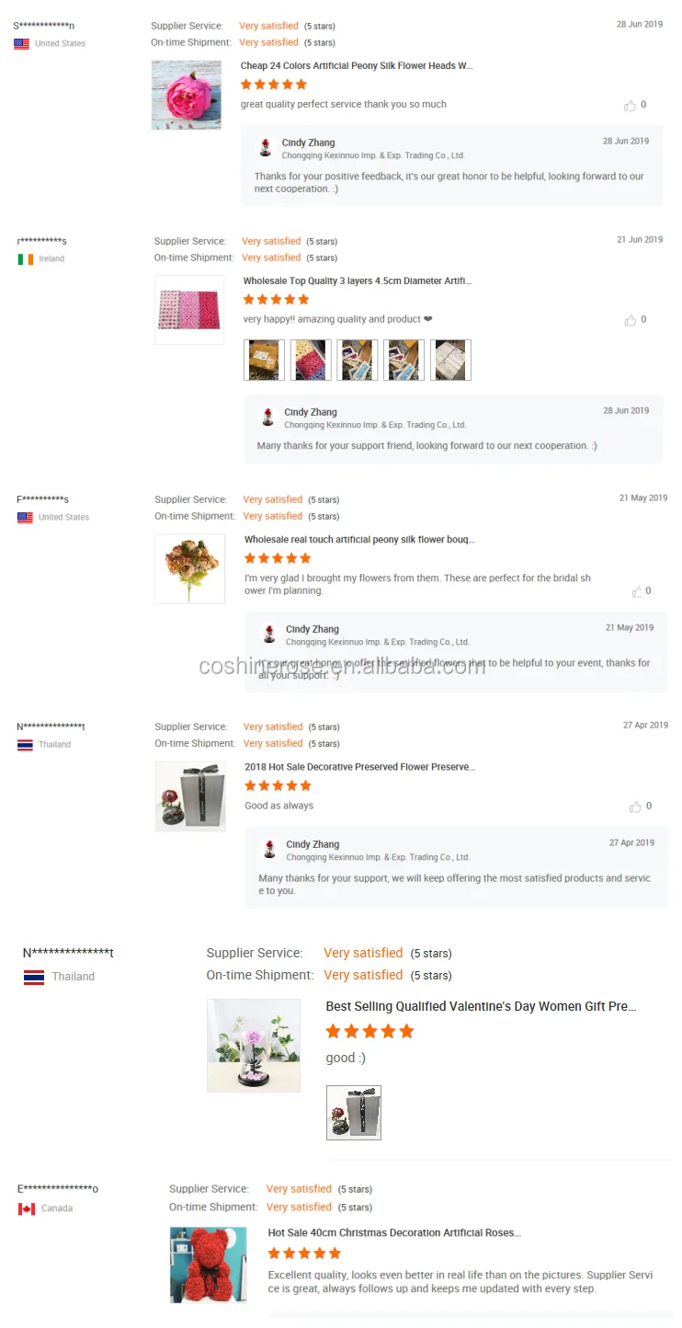Image resolution: width=682 pixels, height=1328 pixels.
Task: Click thumbs-up on the bridal shower review
Action: [x=636, y=591]
